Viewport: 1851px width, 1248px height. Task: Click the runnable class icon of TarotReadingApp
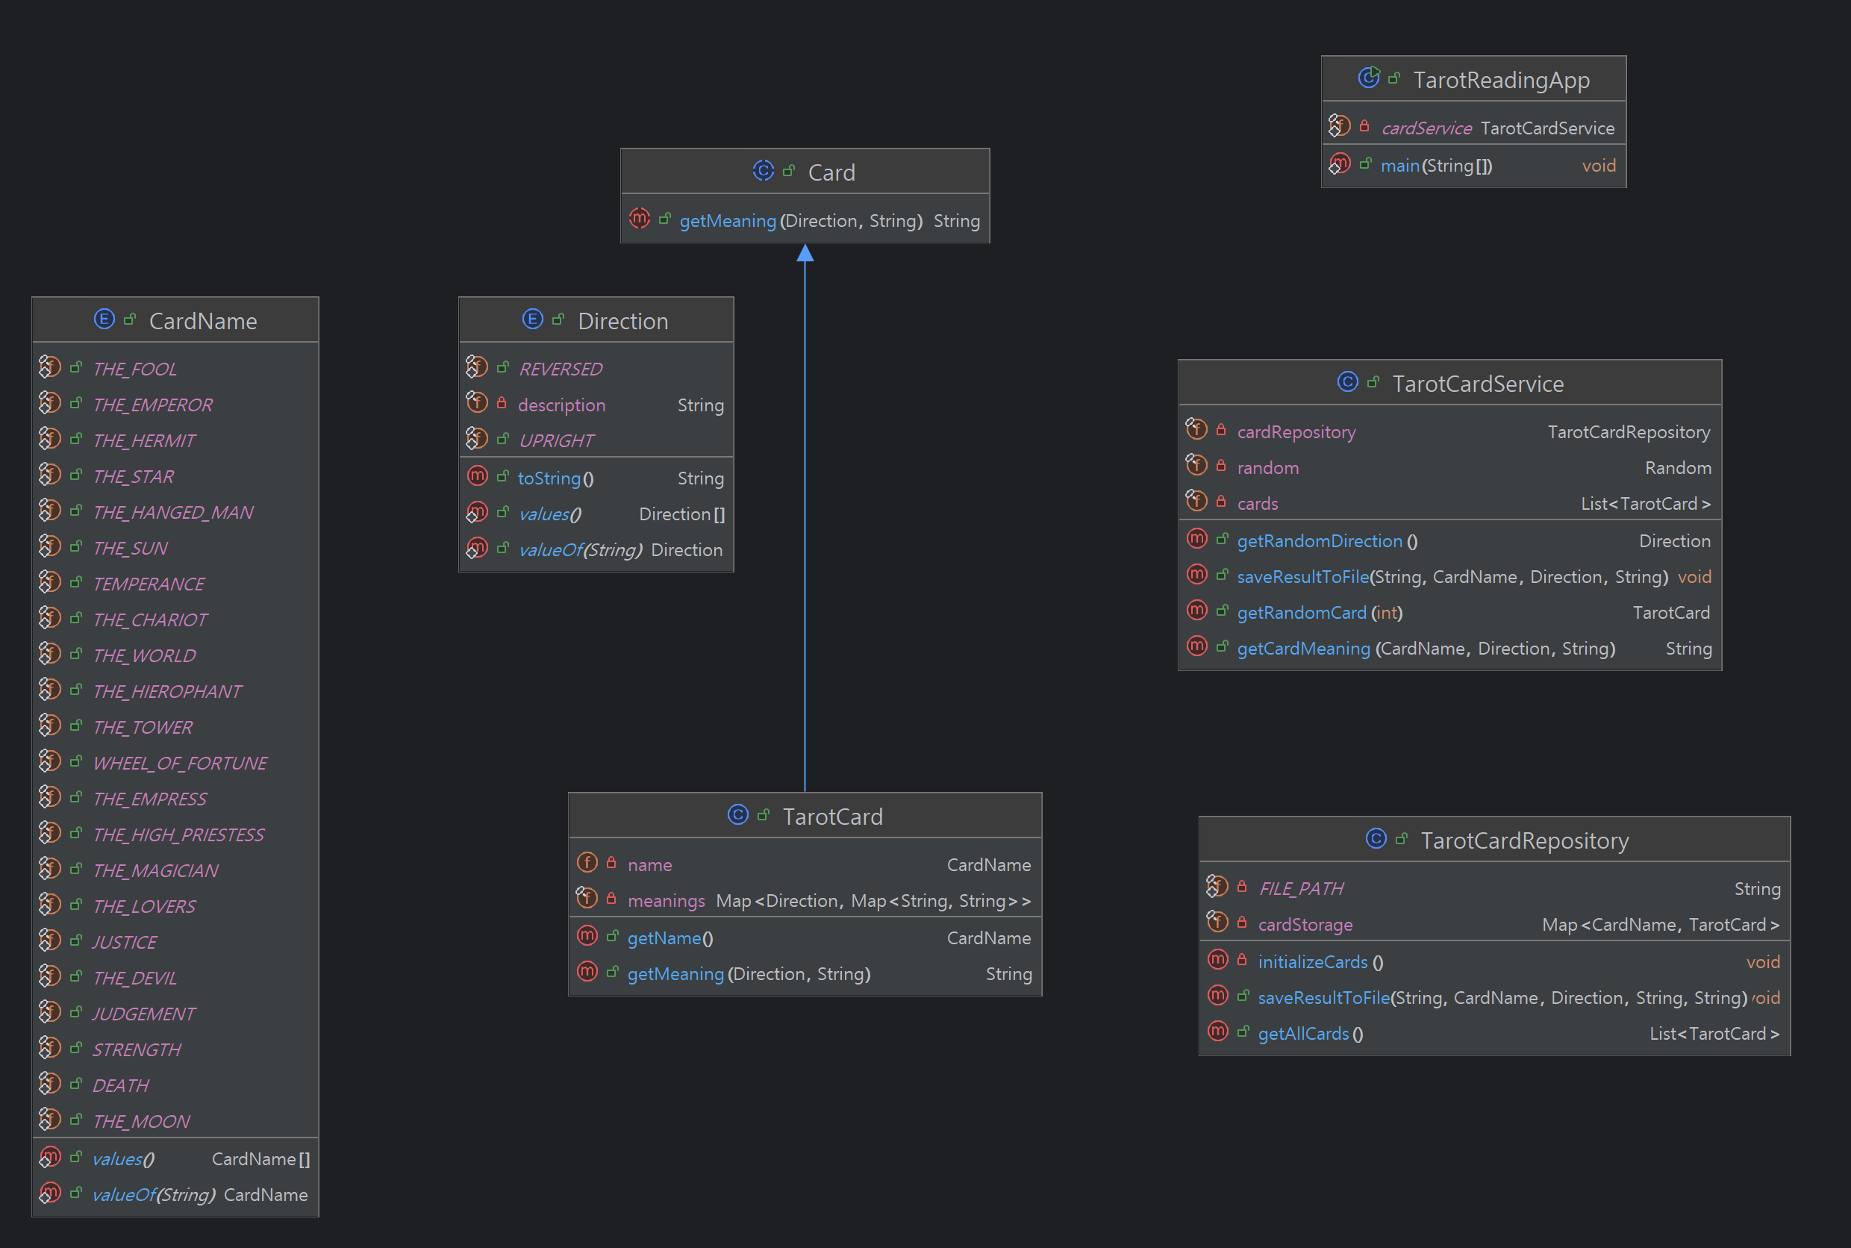coord(1369,78)
